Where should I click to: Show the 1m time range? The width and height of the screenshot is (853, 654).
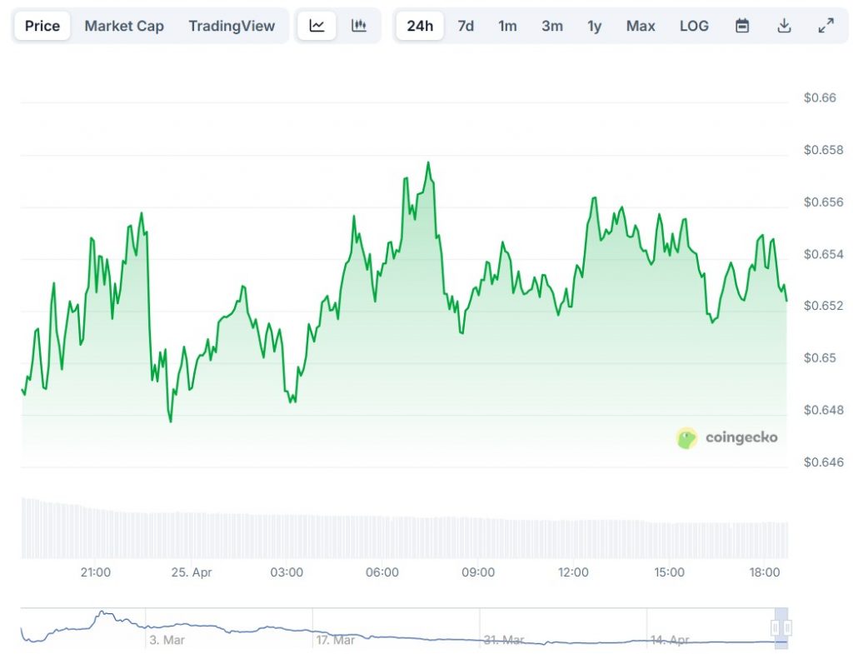[x=507, y=26]
